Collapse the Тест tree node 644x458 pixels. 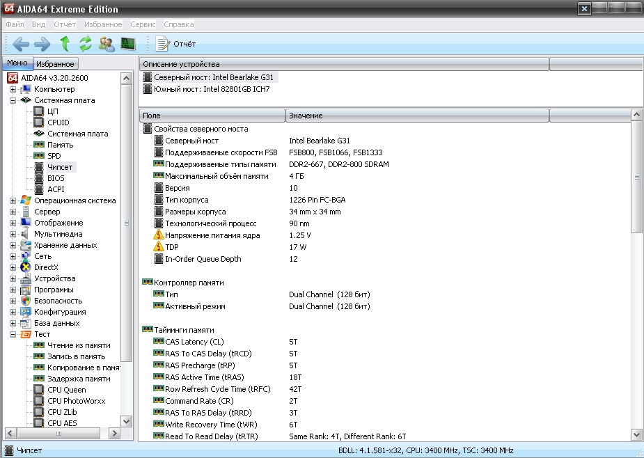pos(13,334)
